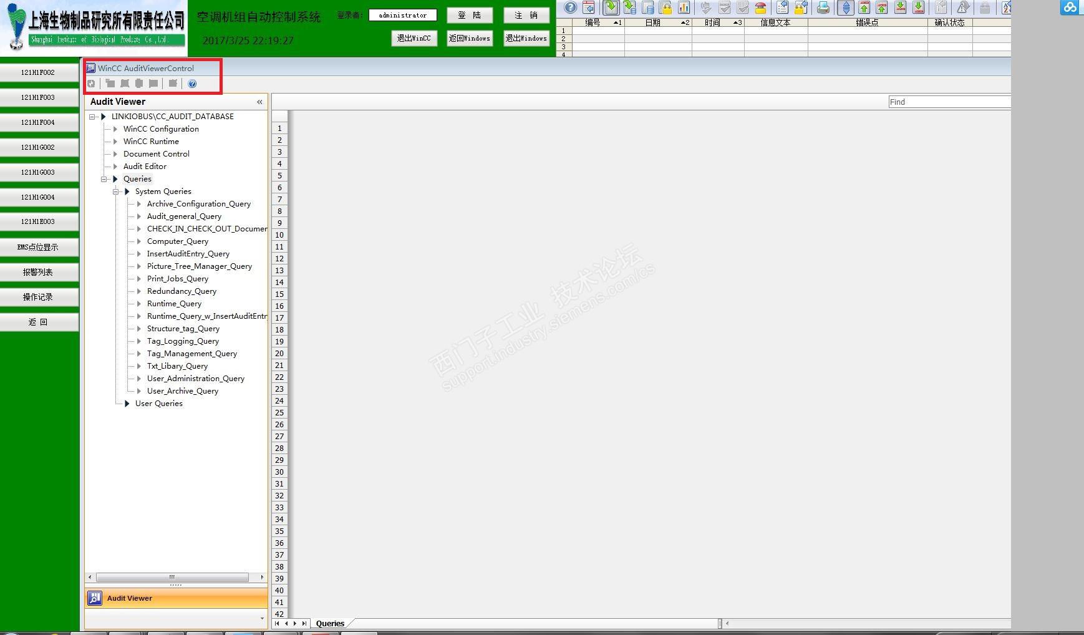This screenshot has width=1084, height=635.
Task: Select Archive_Configuration_Query in the tree
Action: (x=199, y=204)
